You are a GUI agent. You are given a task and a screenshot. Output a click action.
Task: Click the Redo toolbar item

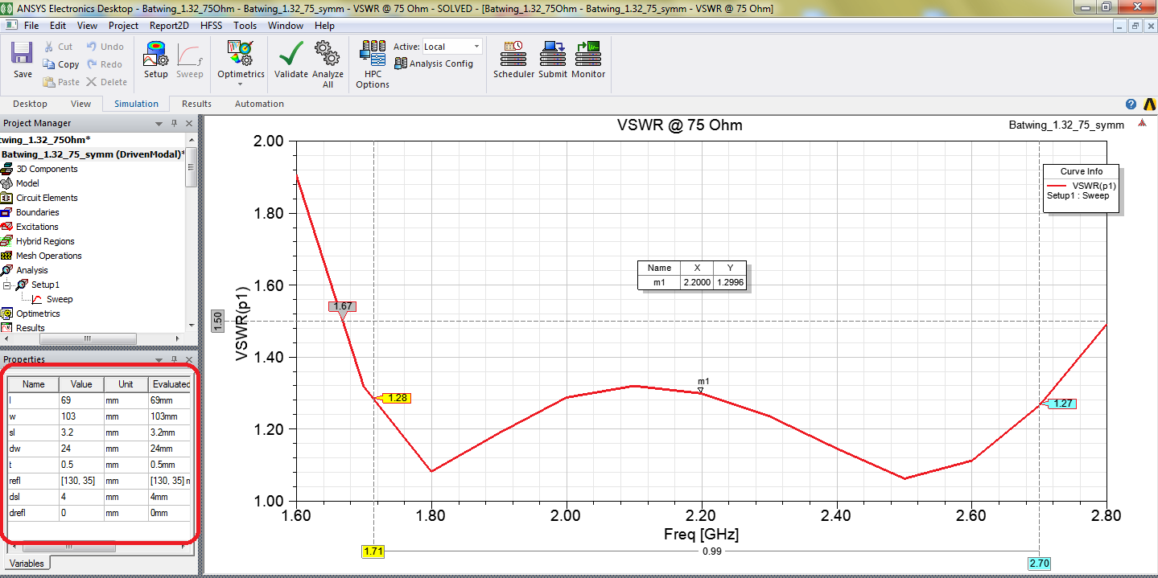105,64
